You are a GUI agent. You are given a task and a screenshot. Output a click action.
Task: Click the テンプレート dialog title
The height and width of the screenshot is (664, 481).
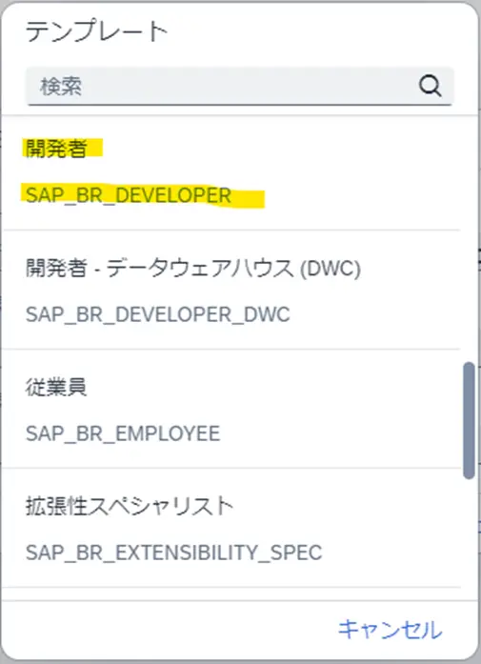pyautogui.click(x=97, y=31)
